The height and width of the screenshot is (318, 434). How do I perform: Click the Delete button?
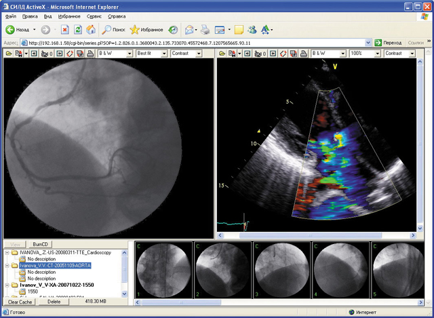click(54, 302)
